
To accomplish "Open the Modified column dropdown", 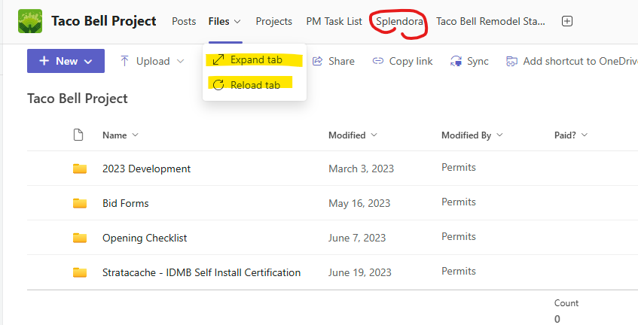I will tap(374, 135).
